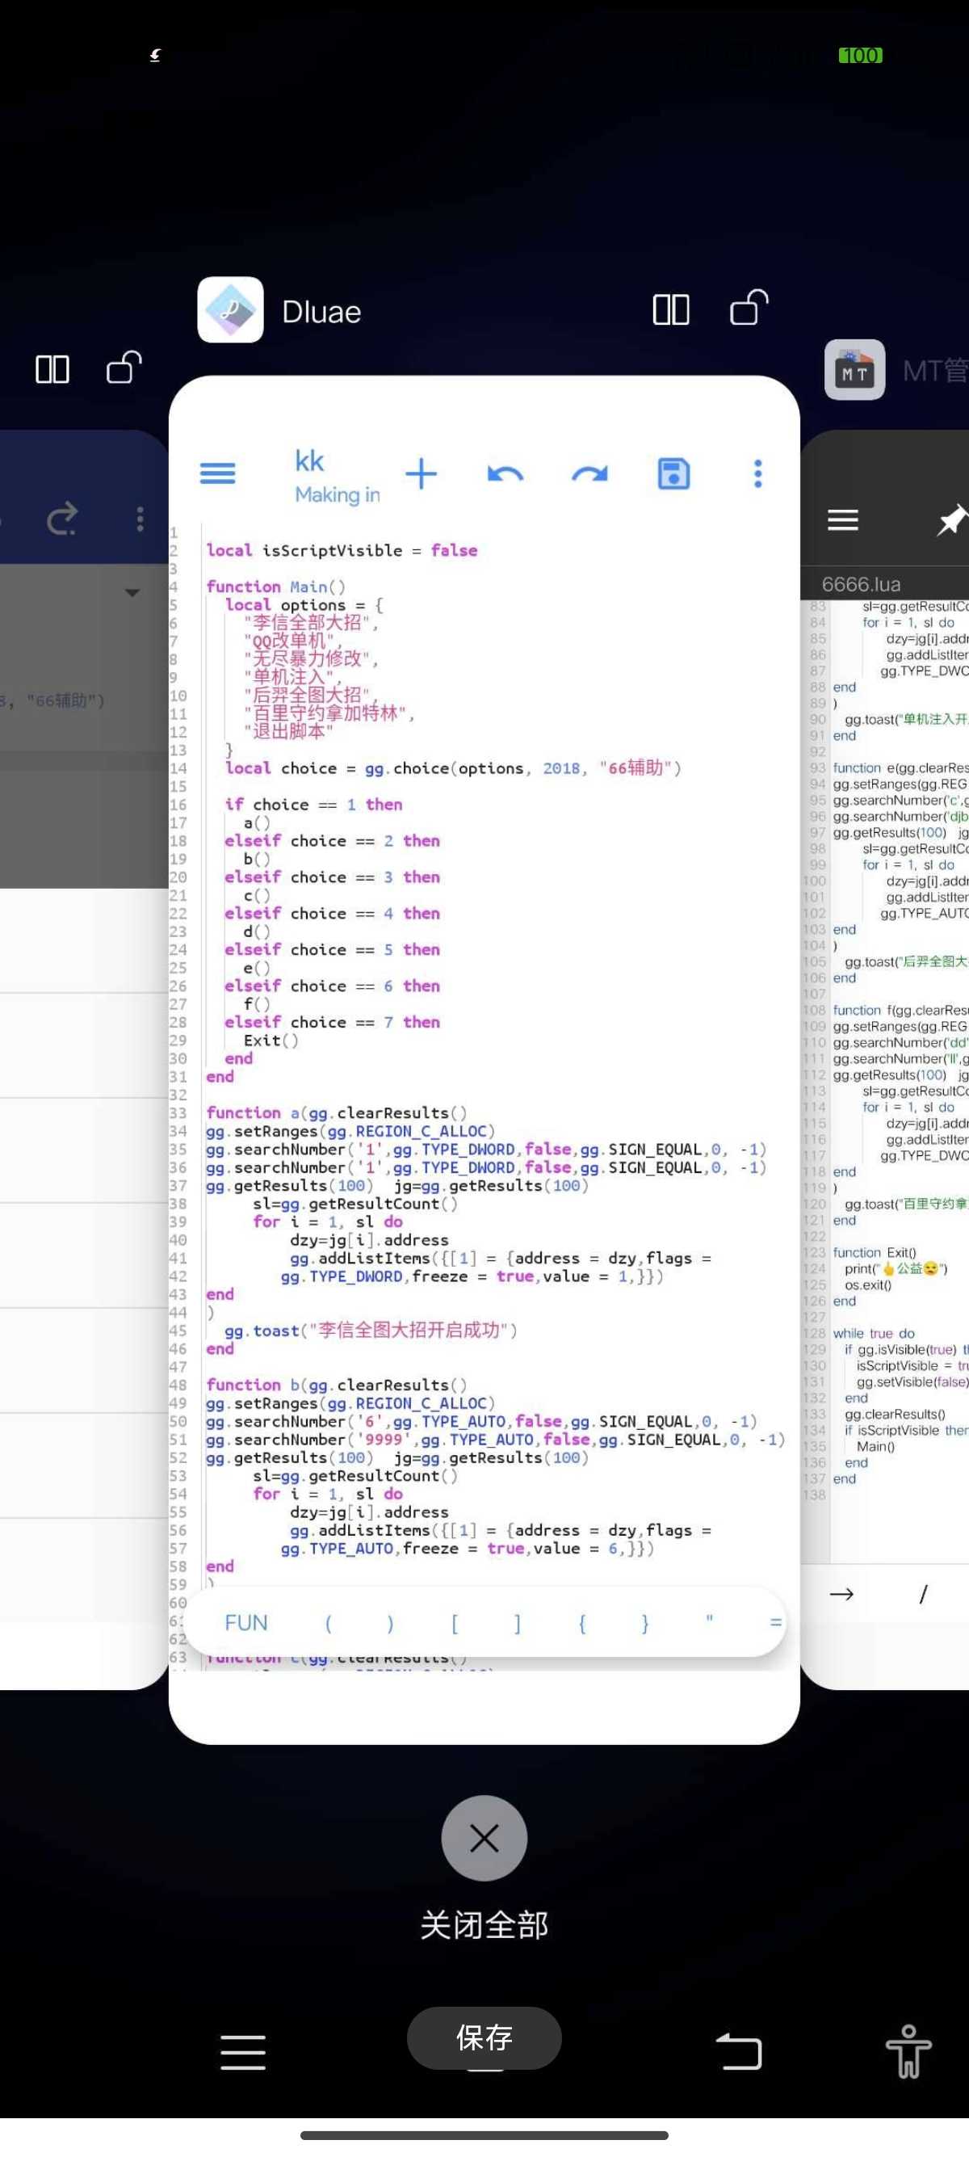Open the Dluae app icon

(230, 310)
